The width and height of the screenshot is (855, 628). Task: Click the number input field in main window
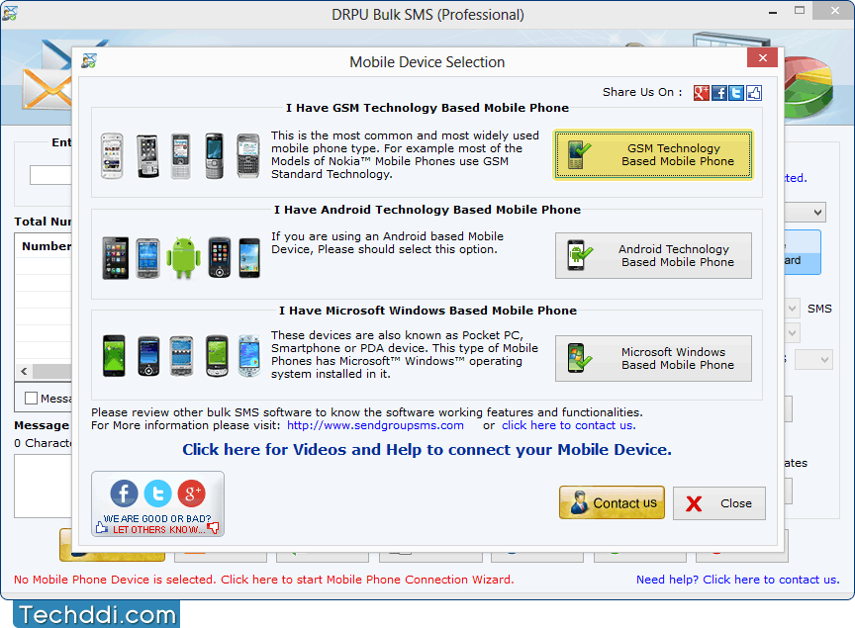50,175
